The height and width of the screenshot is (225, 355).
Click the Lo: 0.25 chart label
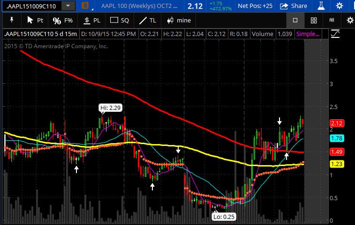click(x=224, y=217)
